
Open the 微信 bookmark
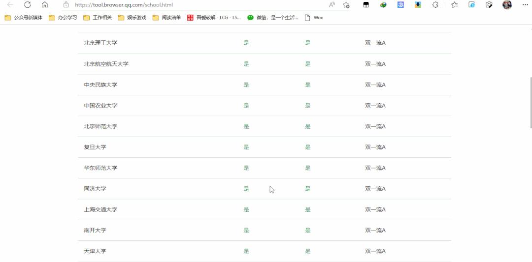click(x=272, y=18)
